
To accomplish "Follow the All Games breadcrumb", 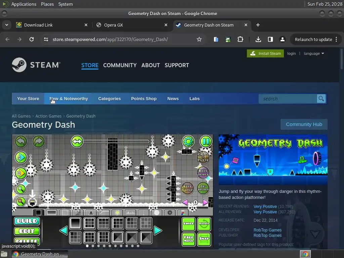I will [21, 116].
